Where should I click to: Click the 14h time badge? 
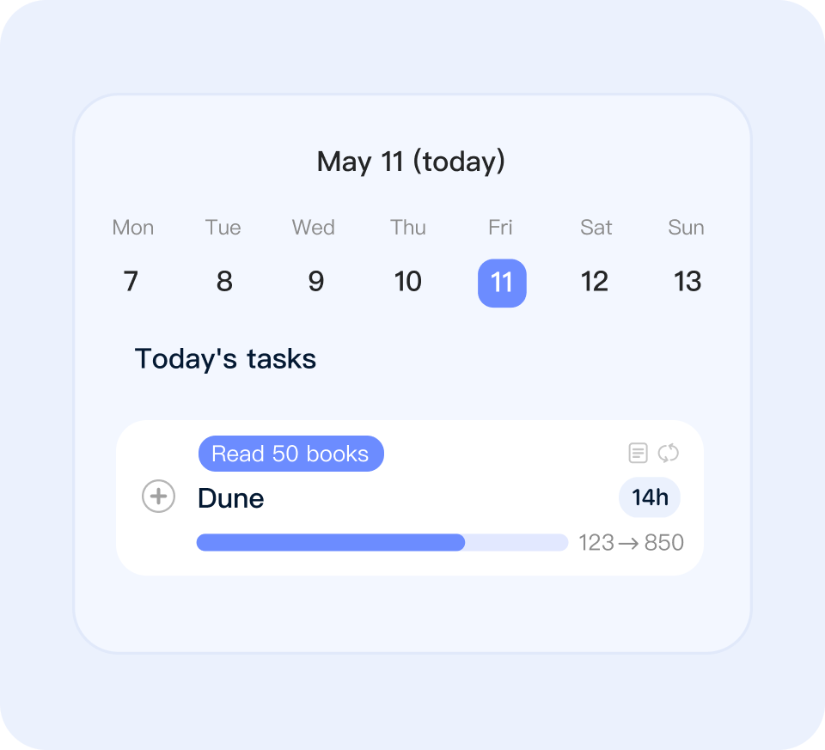click(650, 497)
